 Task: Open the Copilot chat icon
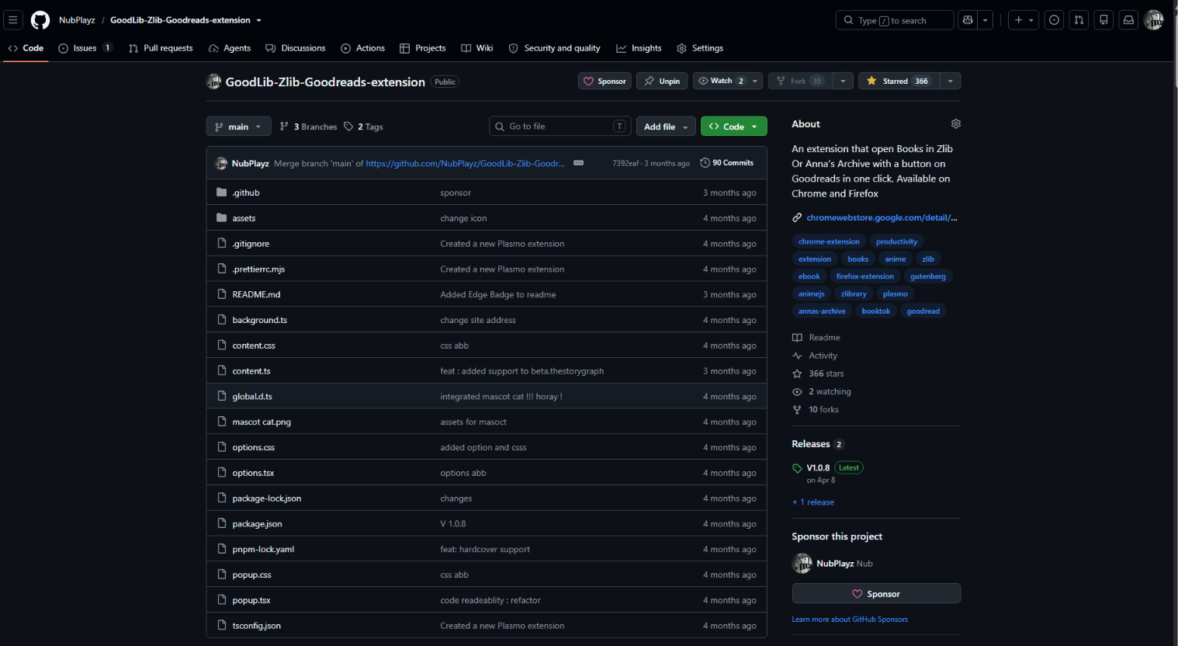click(x=968, y=20)
